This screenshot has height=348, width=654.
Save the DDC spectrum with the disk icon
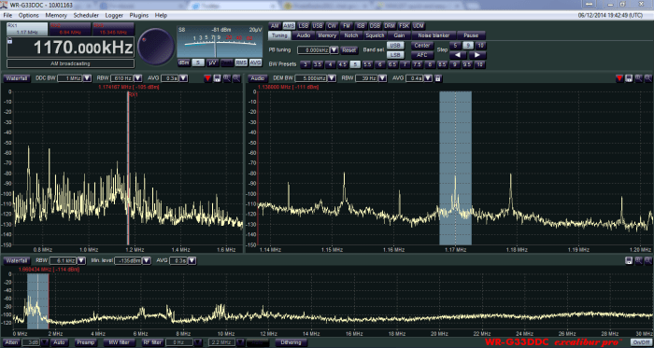point(217,78)
